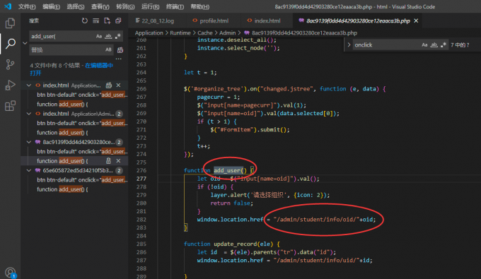
Task: Expand replace row in onclick find widget
Action: (349, 44)
